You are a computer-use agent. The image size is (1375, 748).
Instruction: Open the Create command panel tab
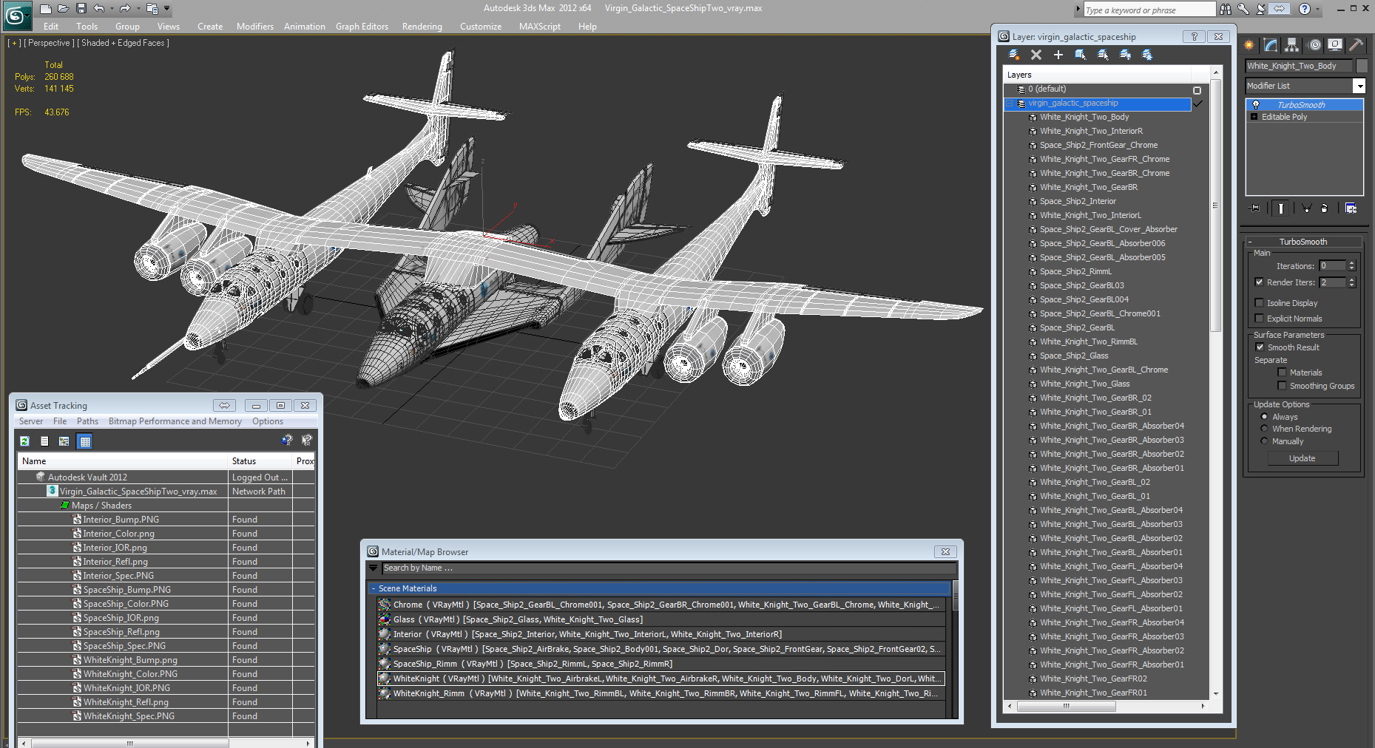tap(1249, 45)
